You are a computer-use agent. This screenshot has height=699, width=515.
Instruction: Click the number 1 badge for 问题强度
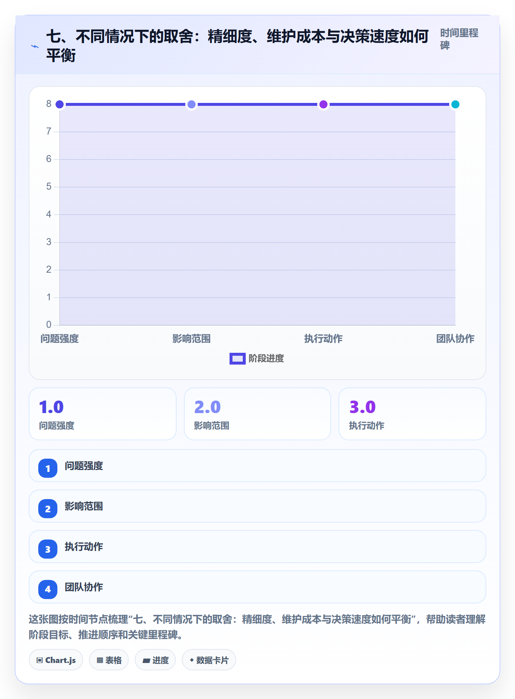48,468
